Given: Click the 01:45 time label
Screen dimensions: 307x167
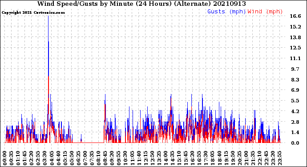Looking at the screenshot, I should pyautogui.click(x=25, y=158).
